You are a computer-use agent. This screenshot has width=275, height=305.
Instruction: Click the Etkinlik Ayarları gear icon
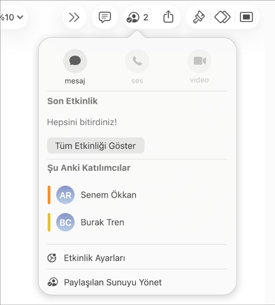tap(52, 258)
